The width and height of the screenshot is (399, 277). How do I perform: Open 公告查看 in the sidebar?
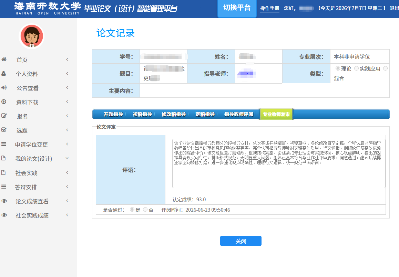pyautogui.click(x=28, y=88)
